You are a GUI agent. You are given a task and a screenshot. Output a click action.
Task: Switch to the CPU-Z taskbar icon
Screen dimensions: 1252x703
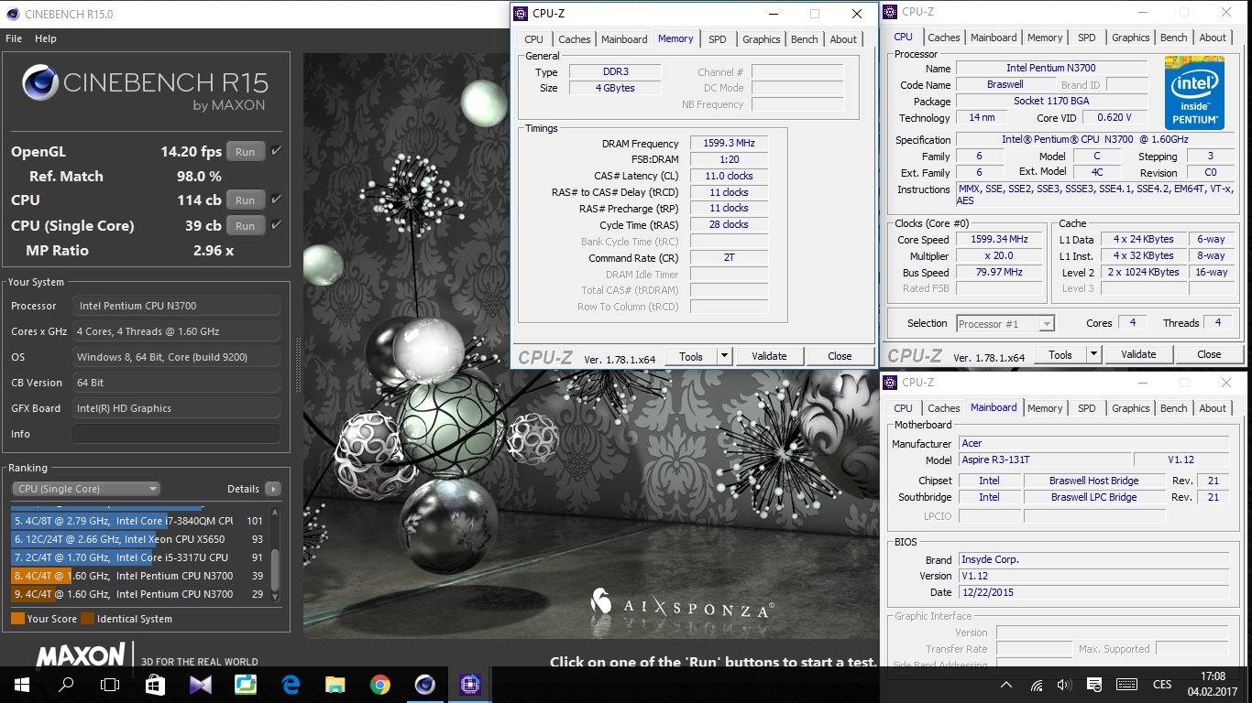470,685
